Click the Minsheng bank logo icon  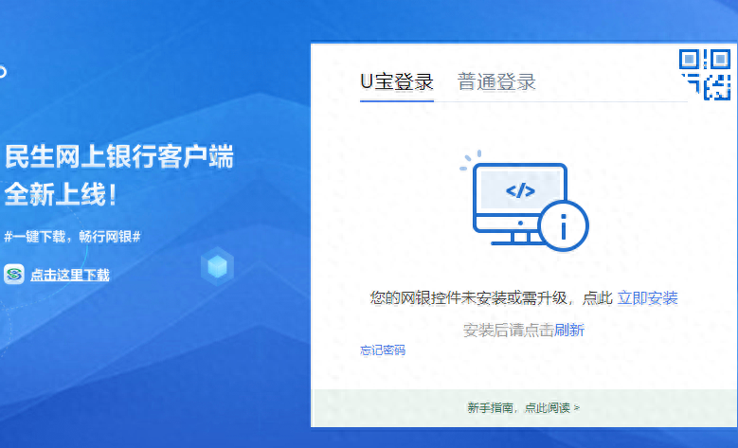[x=14, y=274]
